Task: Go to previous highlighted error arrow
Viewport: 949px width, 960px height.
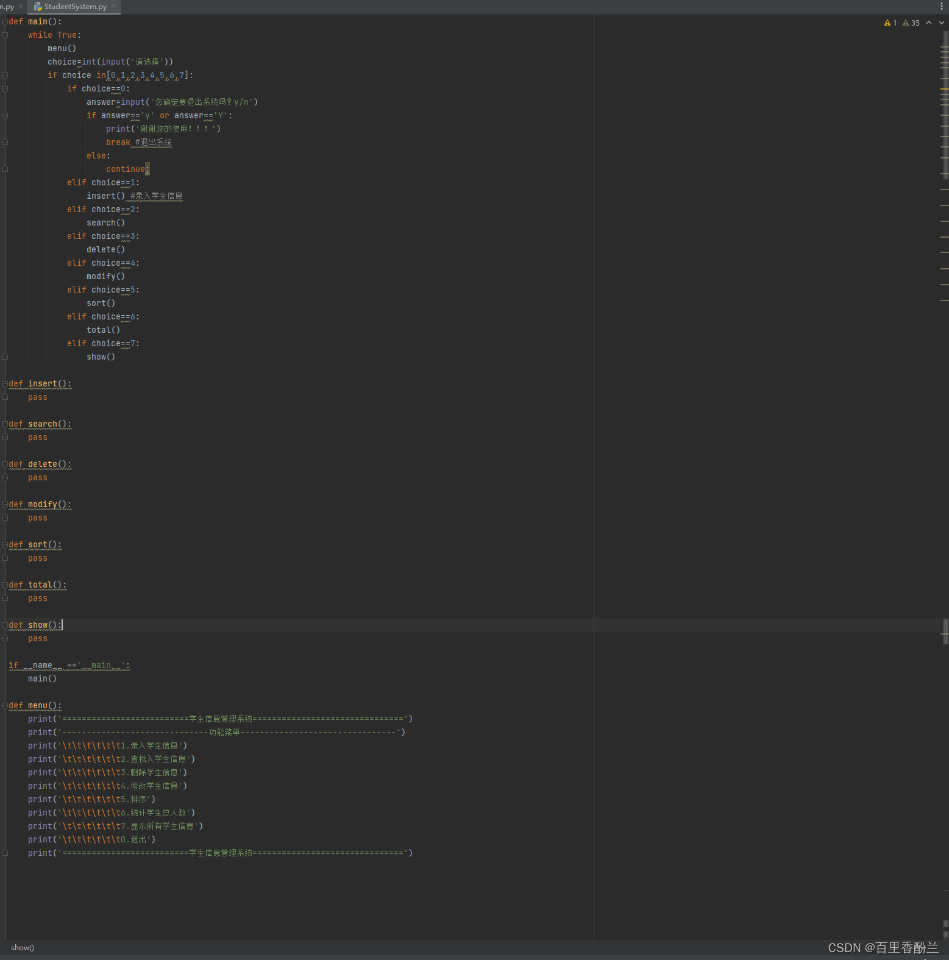Action: coord(929,23)
